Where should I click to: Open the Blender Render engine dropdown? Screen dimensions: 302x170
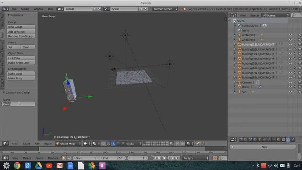[x=165, y=9]
